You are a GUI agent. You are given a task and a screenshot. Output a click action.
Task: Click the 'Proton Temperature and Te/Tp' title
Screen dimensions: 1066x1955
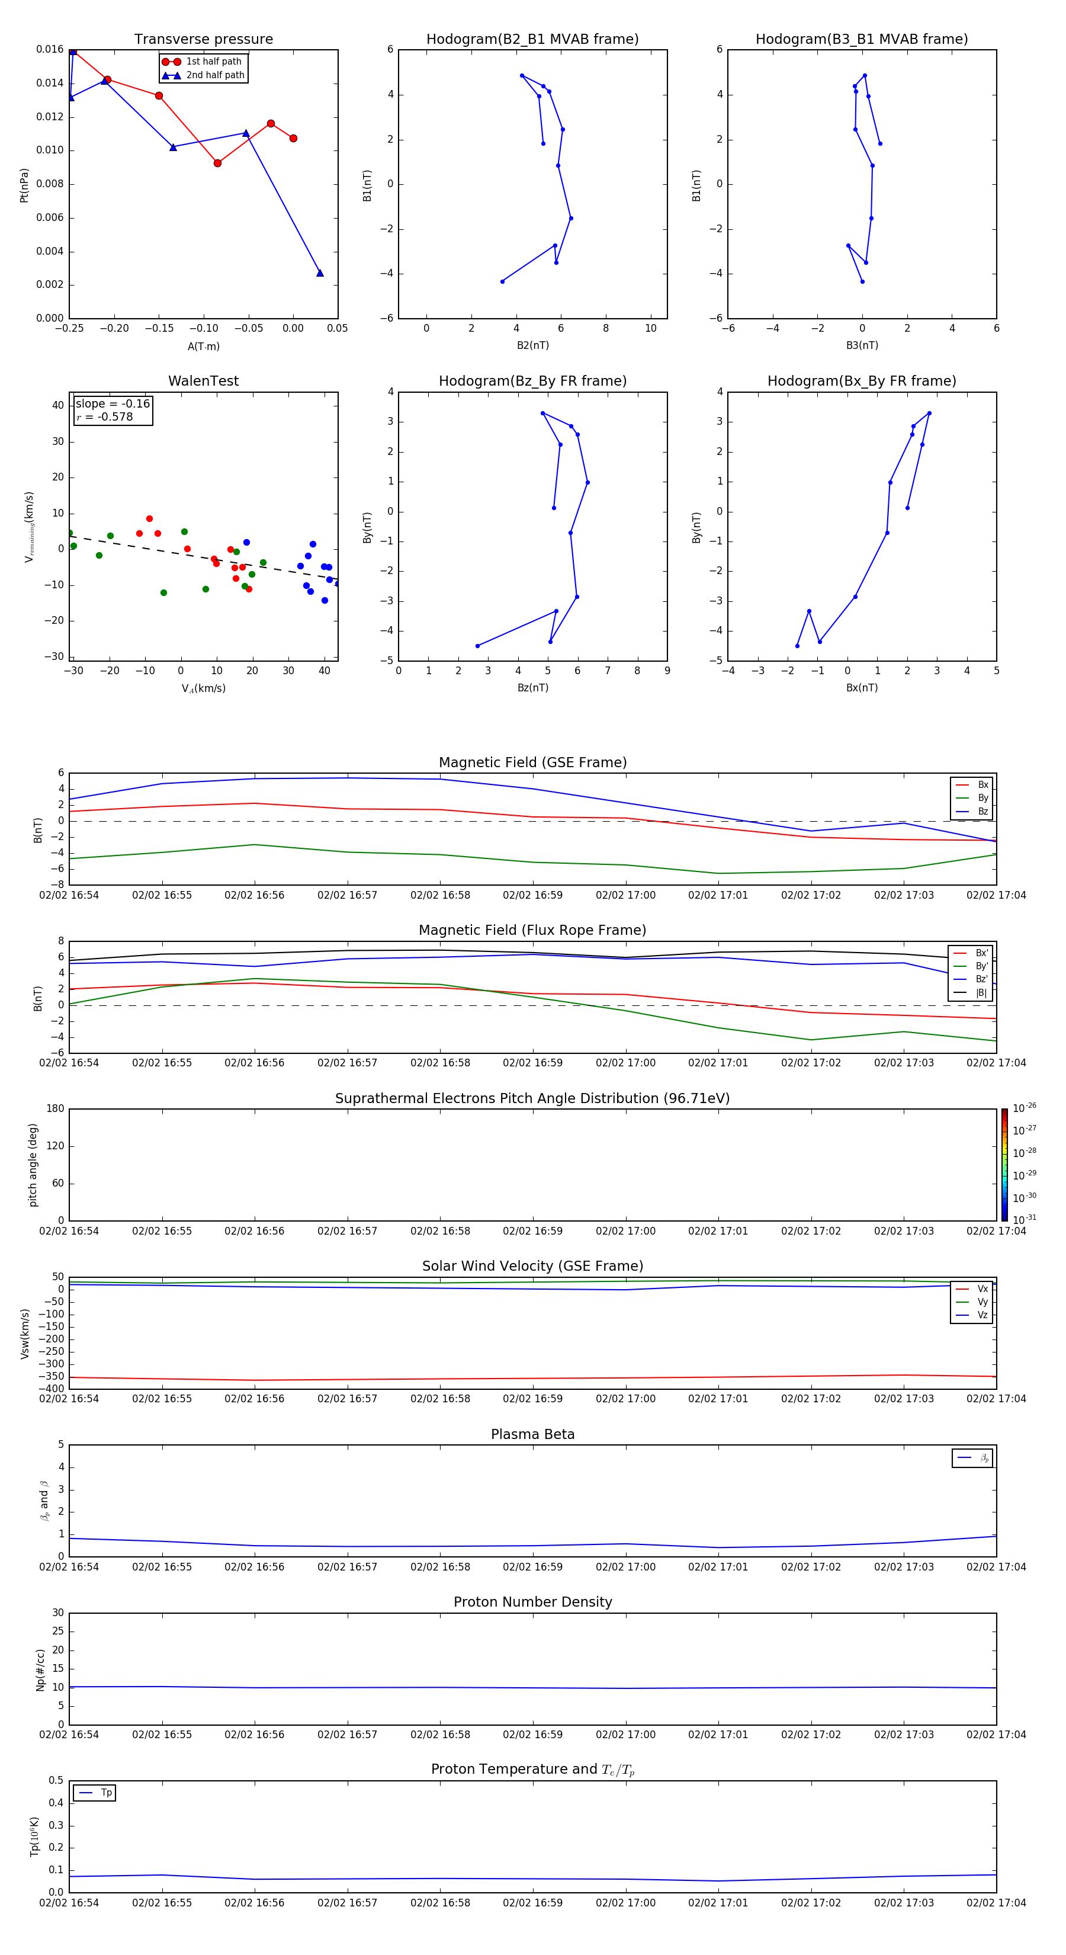tap(532, 1770)
